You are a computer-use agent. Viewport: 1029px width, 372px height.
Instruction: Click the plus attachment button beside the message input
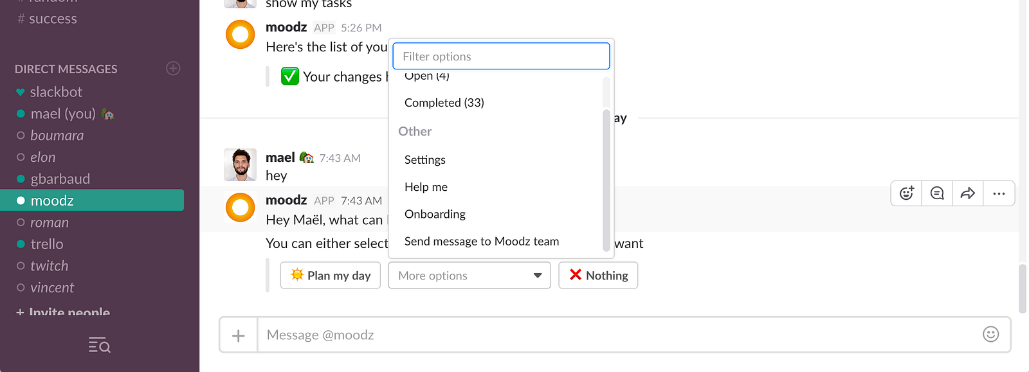pos(239,335)
